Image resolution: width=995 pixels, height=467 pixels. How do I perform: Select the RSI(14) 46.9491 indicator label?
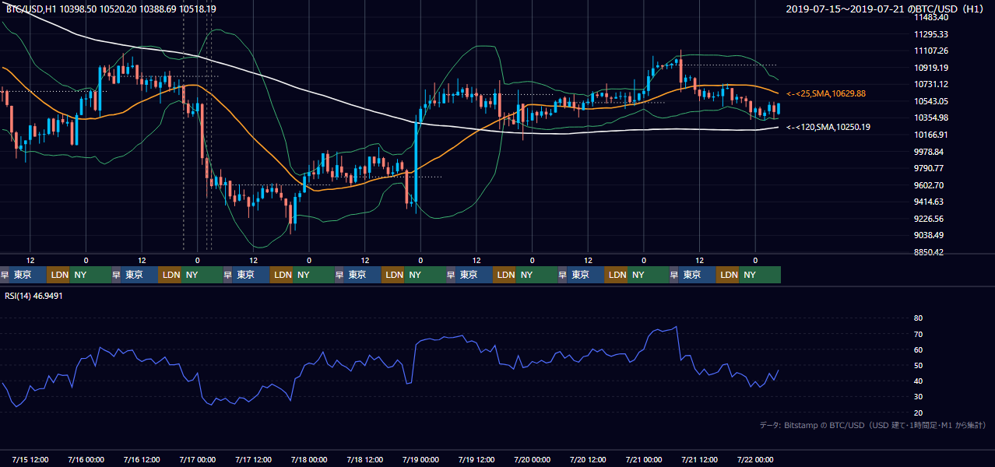click(33, 296)
